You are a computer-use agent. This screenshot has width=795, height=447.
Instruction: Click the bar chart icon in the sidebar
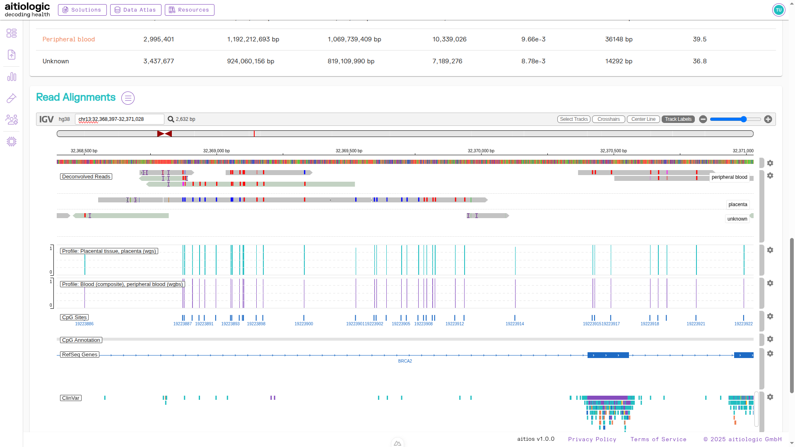[12, 77]
